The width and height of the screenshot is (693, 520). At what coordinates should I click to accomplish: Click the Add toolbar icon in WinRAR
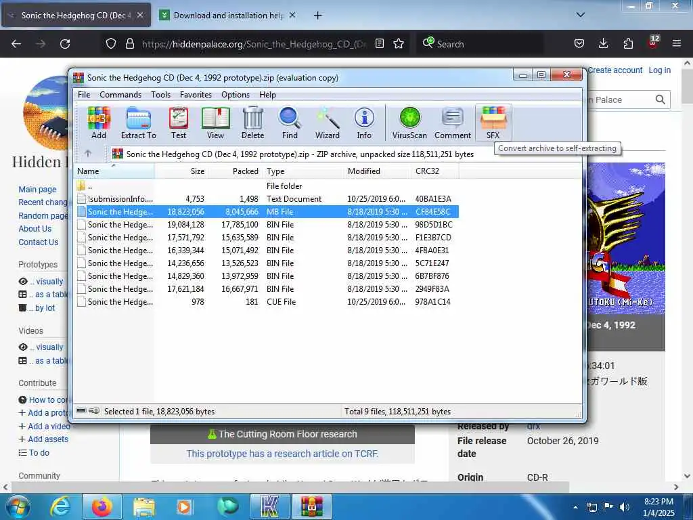pyautogui.click(x=99, y=123)
